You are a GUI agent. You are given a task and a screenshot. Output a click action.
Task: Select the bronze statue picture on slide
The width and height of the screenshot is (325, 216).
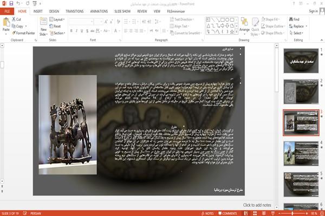68,125
